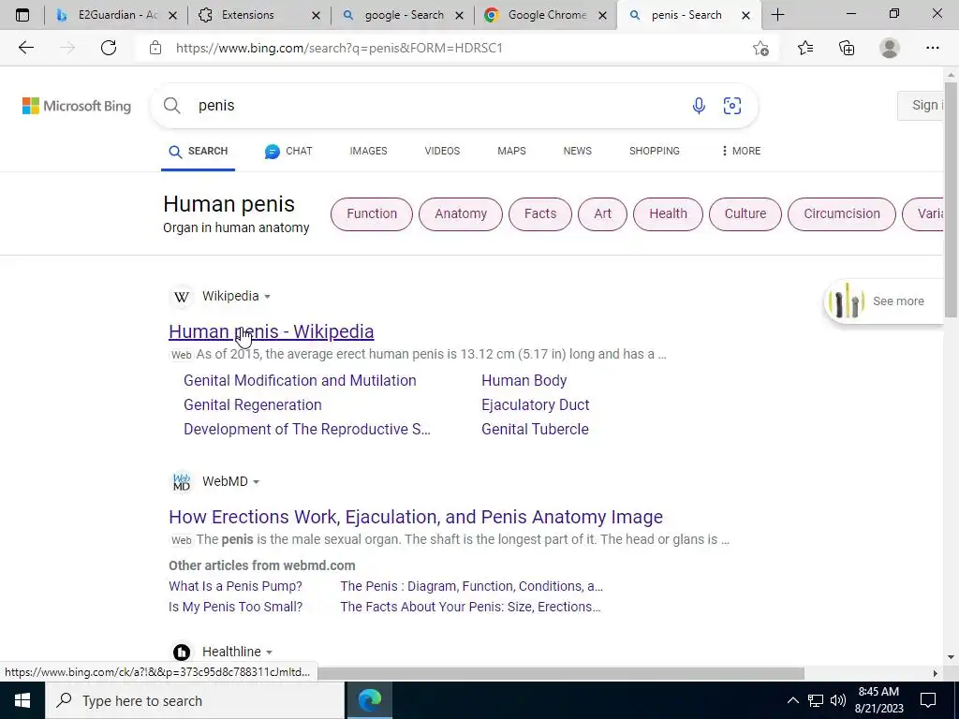Click the Wikipedia site icon
This screenshot has width=959, height=719.
click(x=181, y=297)
